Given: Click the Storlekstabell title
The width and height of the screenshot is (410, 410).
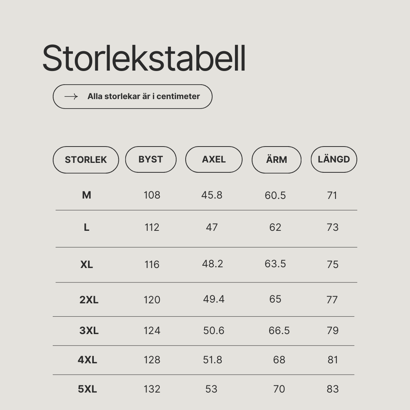Looking at the screenshot, I should (x=144, y=58).
